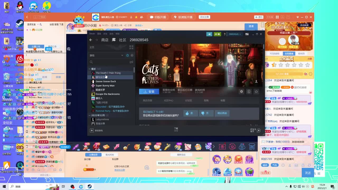Open Steam menu in menu bar

92,34
